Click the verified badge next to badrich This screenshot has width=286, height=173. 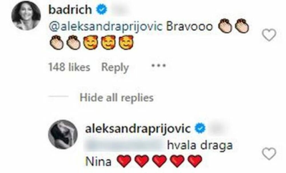[102, 10]
